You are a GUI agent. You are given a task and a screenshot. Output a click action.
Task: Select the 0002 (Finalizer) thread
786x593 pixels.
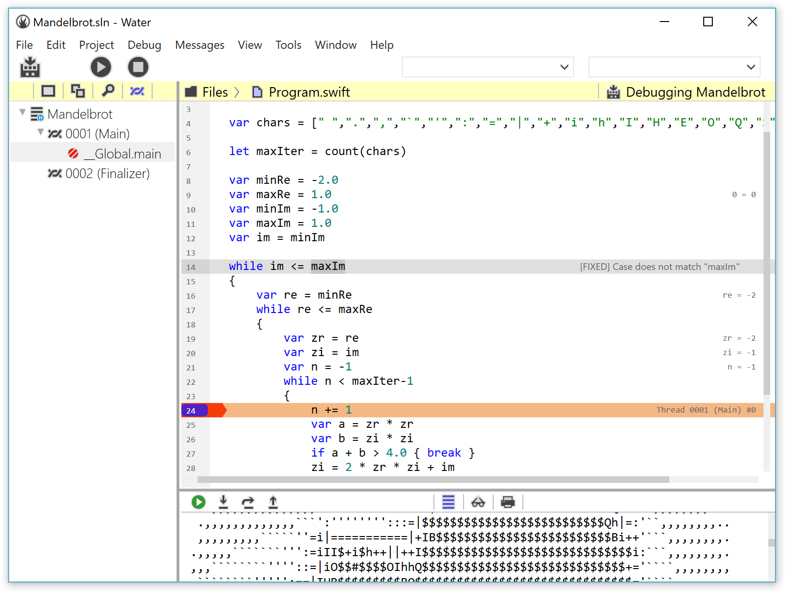point(108,173)
